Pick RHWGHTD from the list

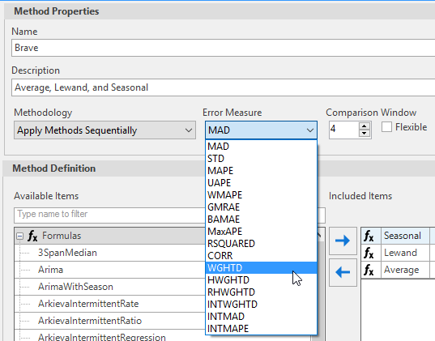[261, 292]
